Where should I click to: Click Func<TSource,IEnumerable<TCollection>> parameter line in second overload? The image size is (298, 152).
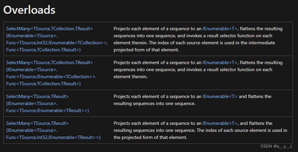(x=51, y=77)
